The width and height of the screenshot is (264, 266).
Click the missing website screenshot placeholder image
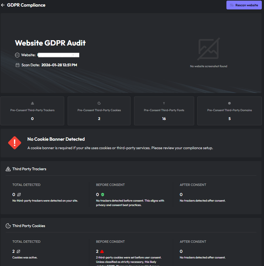click(x=209, y=49)
